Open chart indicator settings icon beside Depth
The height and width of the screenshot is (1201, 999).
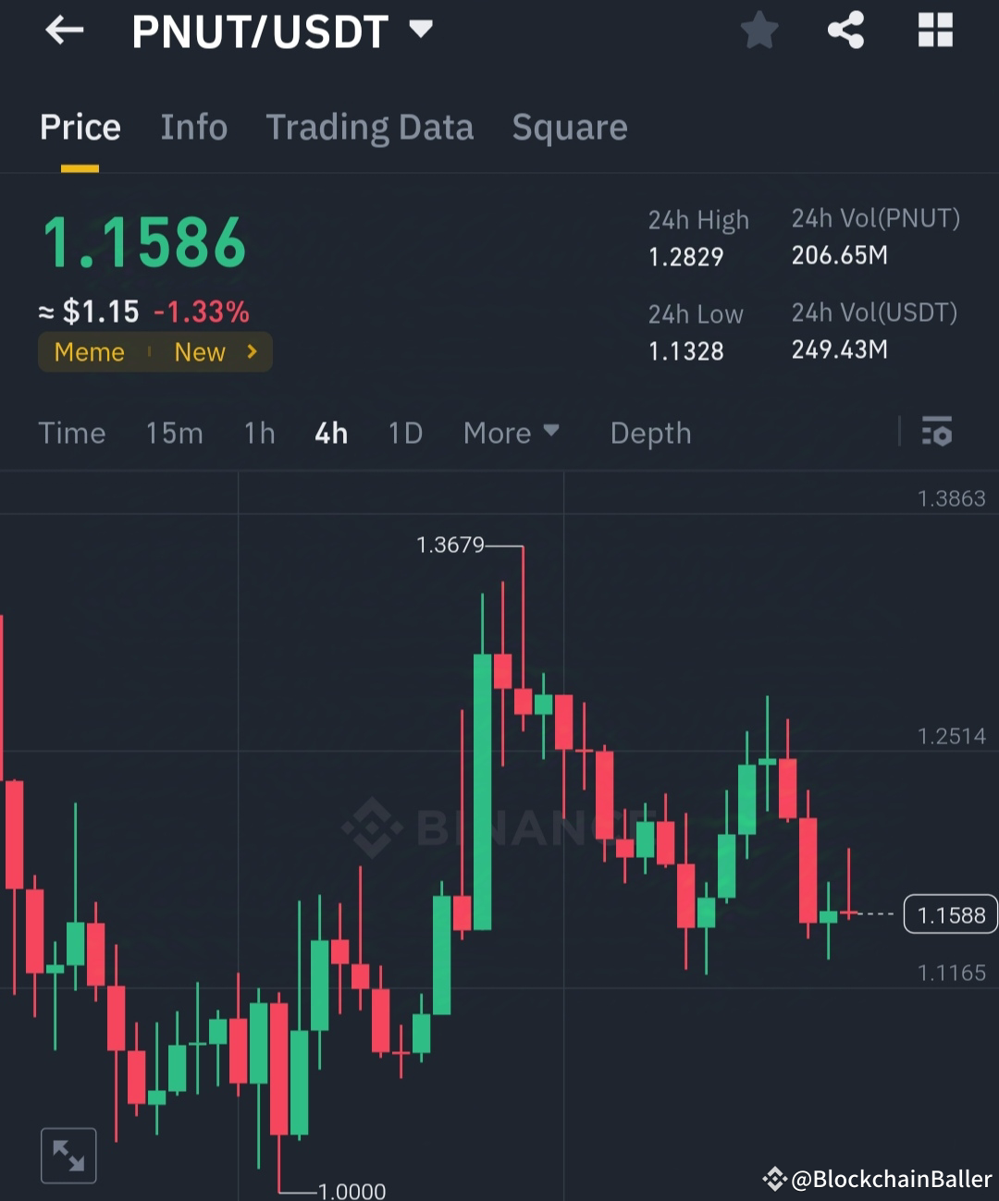pos(937,433)
